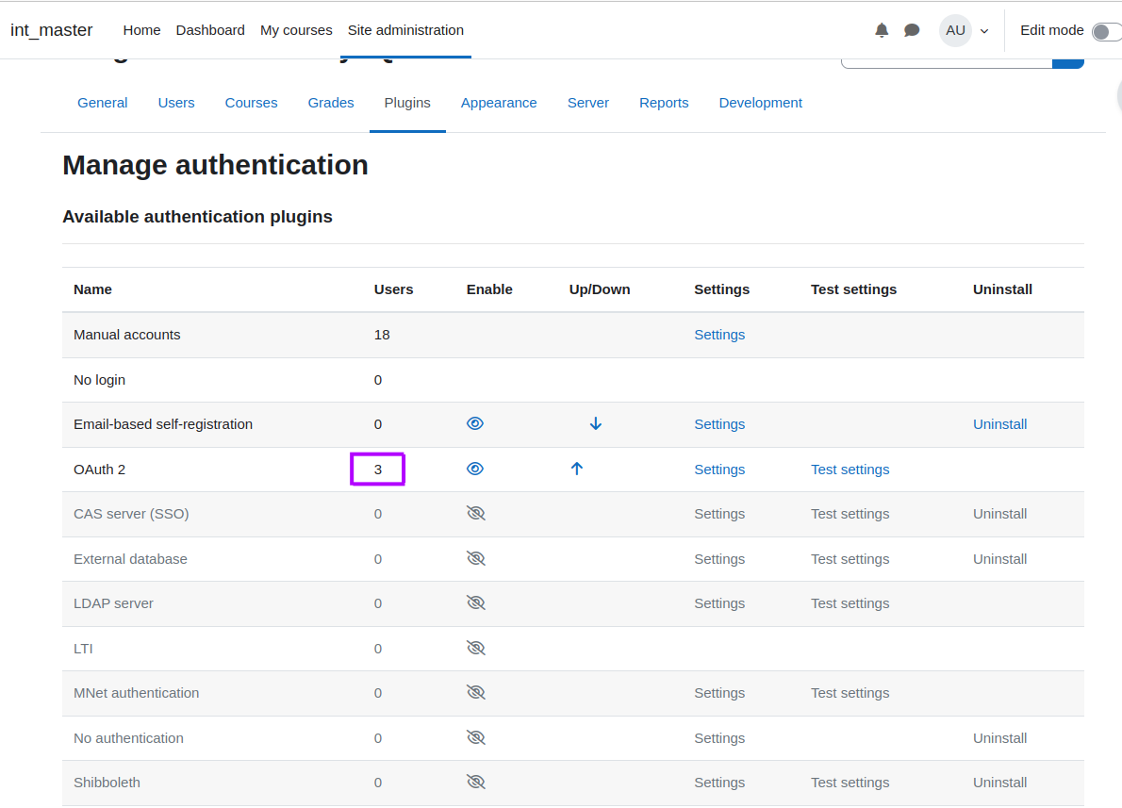Select the Manual accounts user count 18
The width and height of the screenshot is (1122, 808).
(x=382, y=335)
